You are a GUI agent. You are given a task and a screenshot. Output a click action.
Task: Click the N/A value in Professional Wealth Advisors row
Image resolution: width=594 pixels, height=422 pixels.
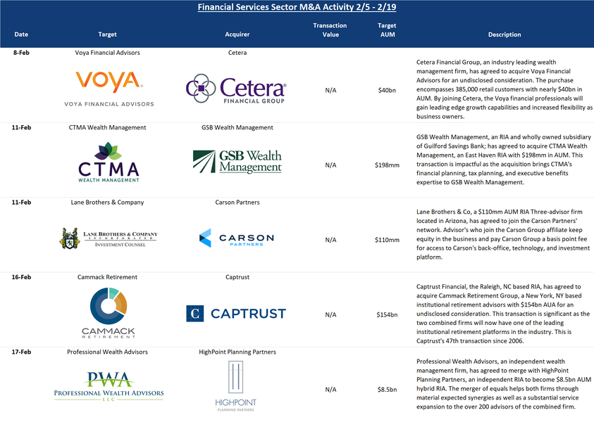coord(330,390)
